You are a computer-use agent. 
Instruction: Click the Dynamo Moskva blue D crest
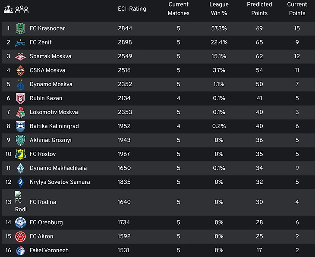pos(20,85)
